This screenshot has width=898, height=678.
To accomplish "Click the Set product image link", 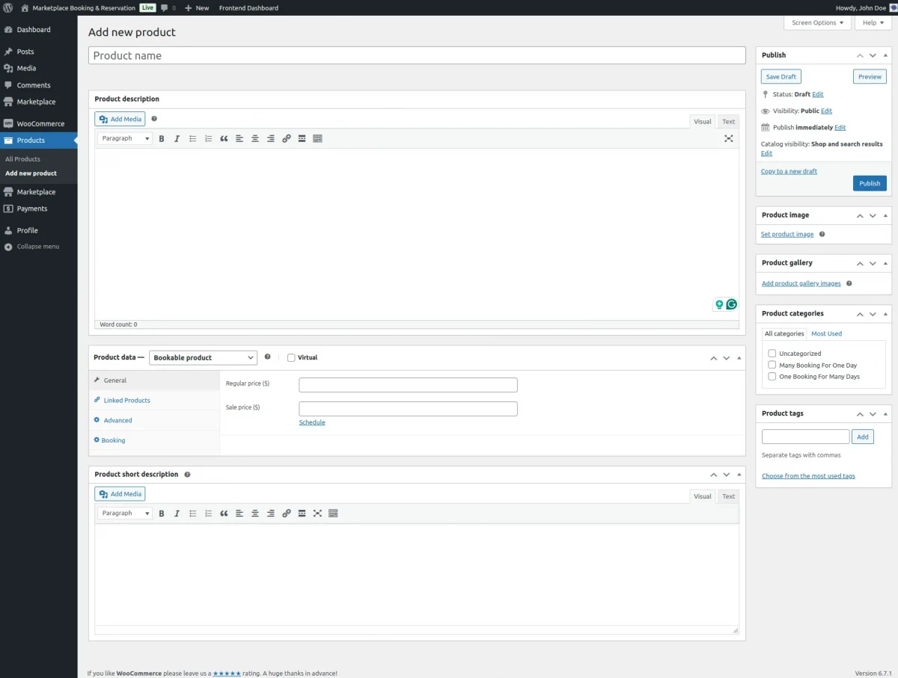I will pyautogui.click(x=786, y=234).
